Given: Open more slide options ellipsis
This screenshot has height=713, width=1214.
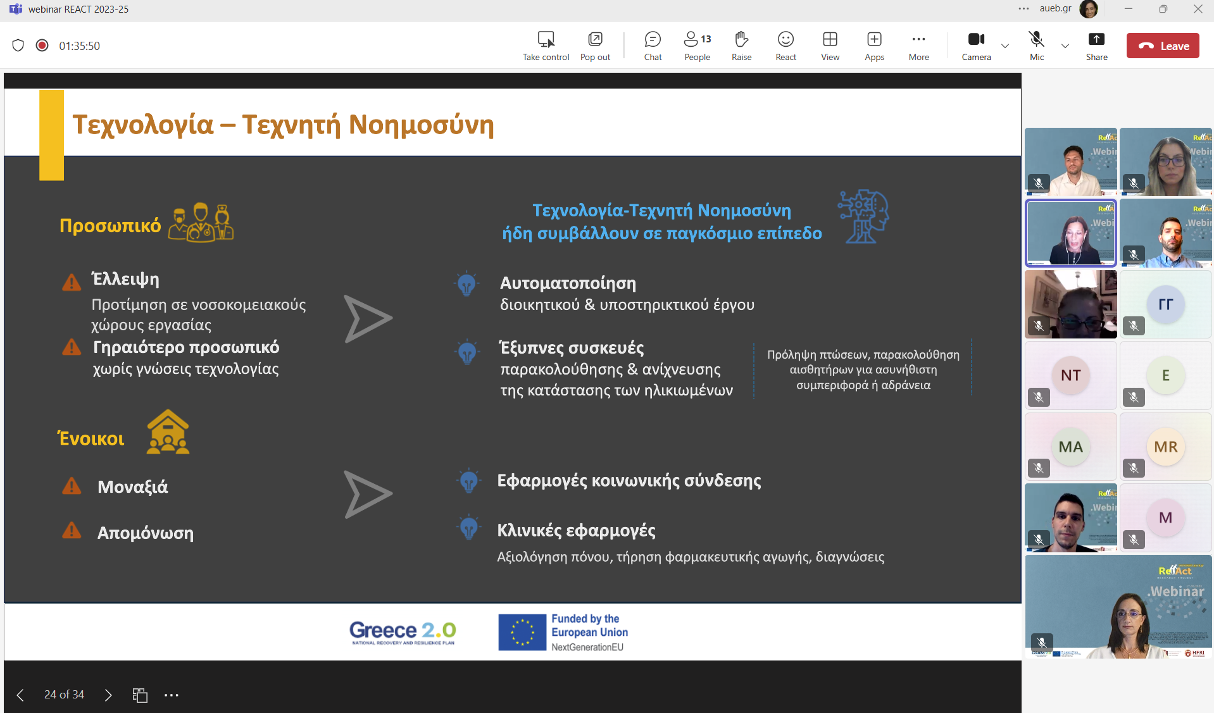Looking at the screenshot, I should 171,695.
